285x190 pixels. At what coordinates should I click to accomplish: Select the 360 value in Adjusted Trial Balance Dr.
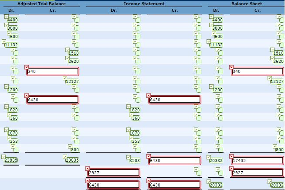click(14, 118)
